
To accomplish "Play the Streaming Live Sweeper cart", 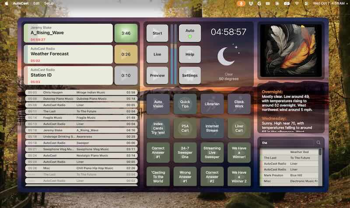I will 212,153.
